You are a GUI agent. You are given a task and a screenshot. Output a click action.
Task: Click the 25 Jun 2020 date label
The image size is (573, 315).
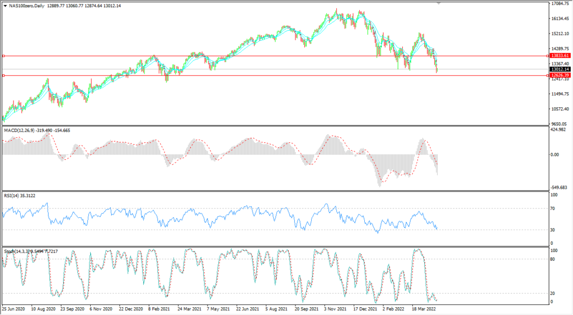click(12, 308)
